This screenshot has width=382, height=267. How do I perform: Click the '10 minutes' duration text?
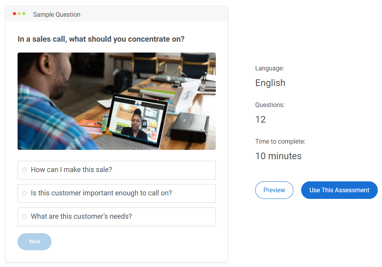tap(278, 156)
